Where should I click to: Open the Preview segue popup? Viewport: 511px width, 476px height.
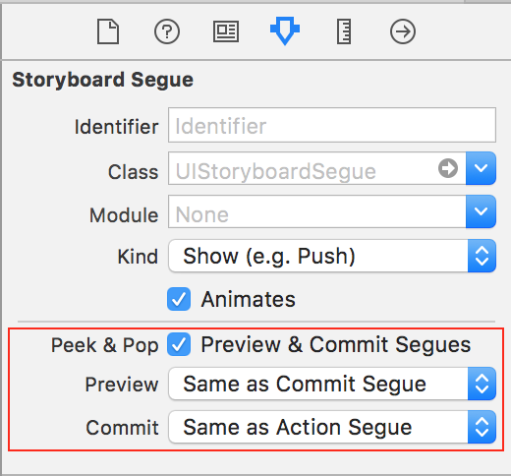332,384
